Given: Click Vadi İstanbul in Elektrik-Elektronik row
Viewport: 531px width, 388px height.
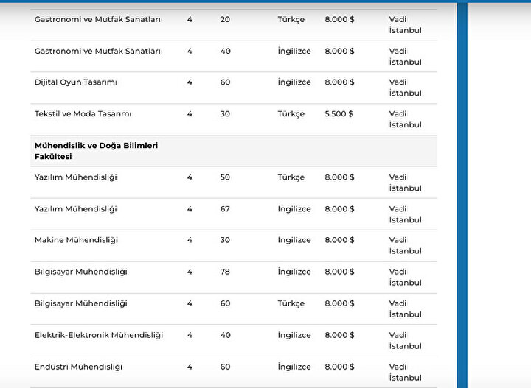Looking at the screenshot, I should tap(405, 340).
